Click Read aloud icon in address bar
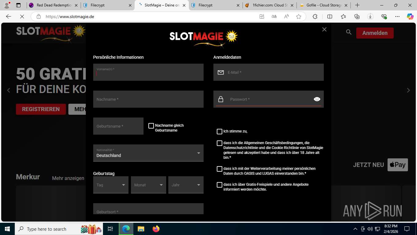This screenshot has height=235, width=417. (x=286, y=17)
